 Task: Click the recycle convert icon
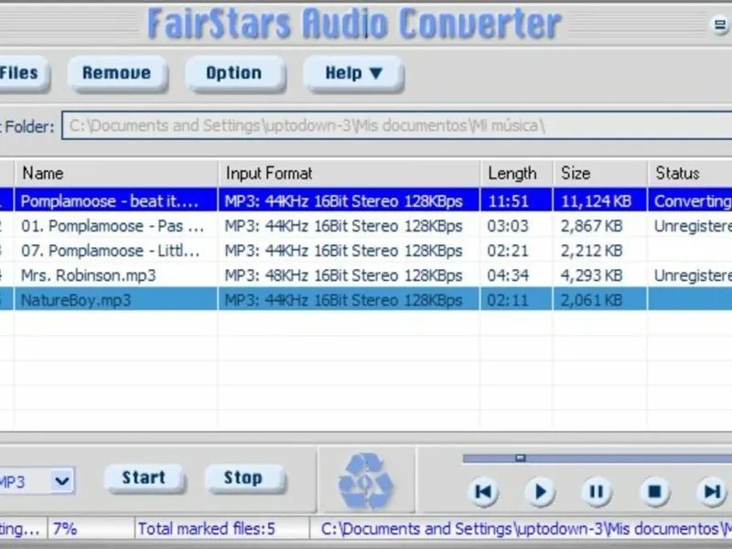[366, 480]
